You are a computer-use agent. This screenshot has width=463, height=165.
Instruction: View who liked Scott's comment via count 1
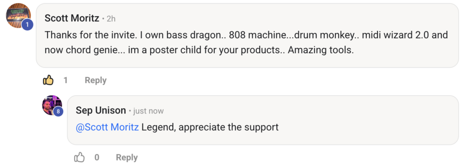click(x=66, y=80)
